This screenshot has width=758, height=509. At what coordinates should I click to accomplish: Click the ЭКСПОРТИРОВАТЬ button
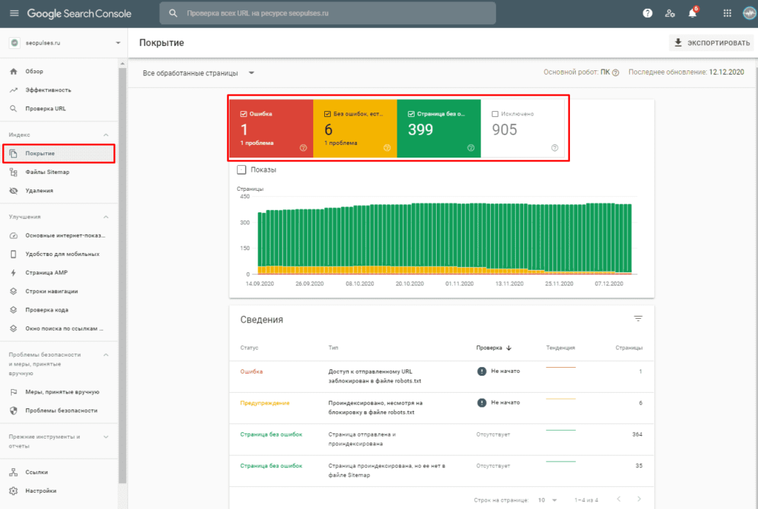click(713, 43)
